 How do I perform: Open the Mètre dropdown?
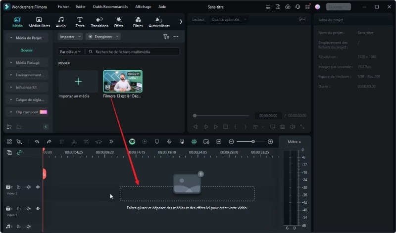coord(294,142)
